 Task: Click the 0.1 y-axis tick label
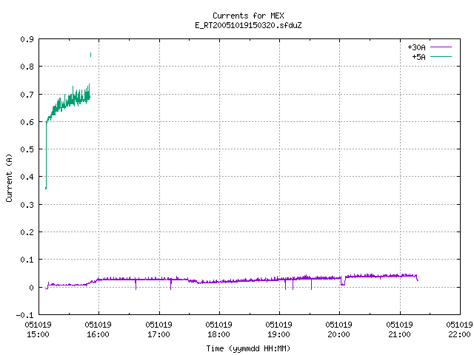(x=27, y=260)
